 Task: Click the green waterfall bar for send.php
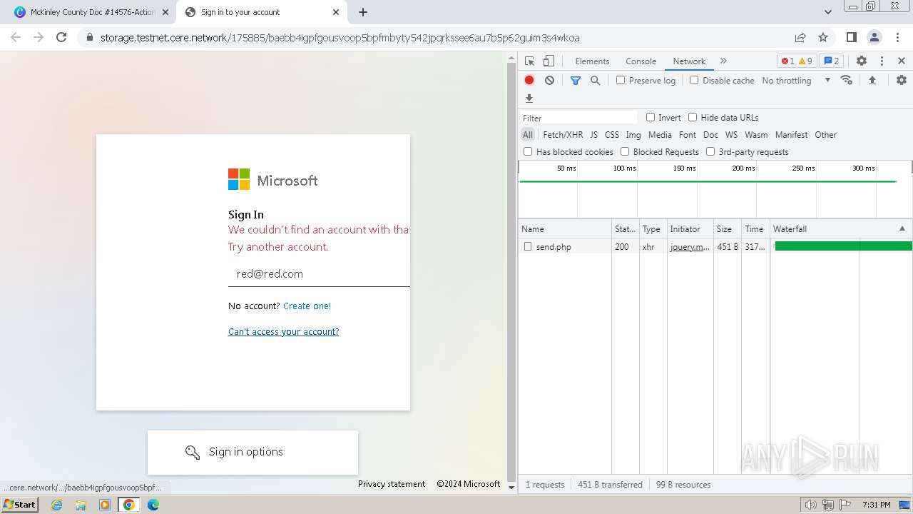[x=843, y=246]
